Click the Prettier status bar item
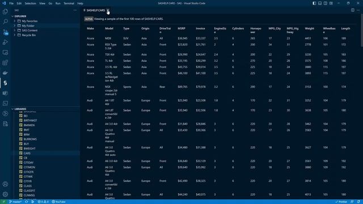Viewport: 363px width, 204px height. coord(341,202)
